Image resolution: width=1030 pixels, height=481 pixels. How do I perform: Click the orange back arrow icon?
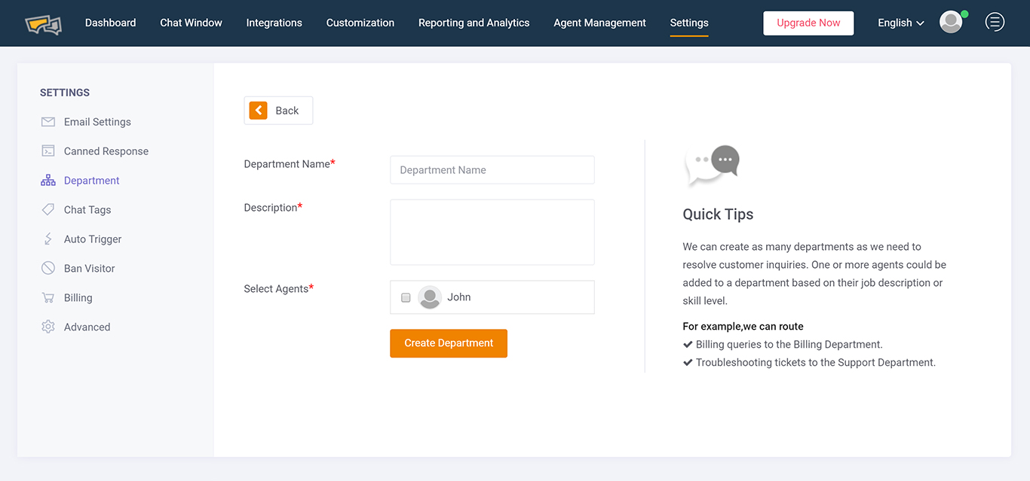pos(259,111)
